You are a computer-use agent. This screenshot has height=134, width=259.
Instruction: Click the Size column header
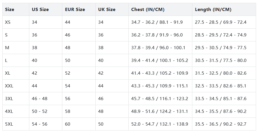pos(10,10)
